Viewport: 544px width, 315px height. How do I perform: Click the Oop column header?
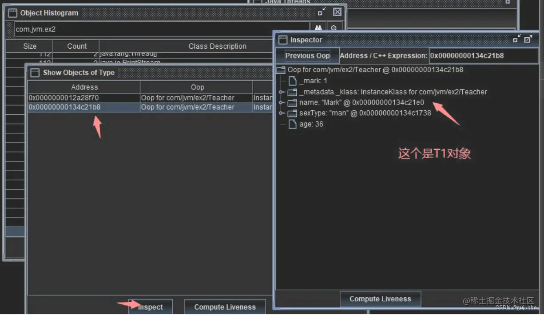tap(197, 87)
